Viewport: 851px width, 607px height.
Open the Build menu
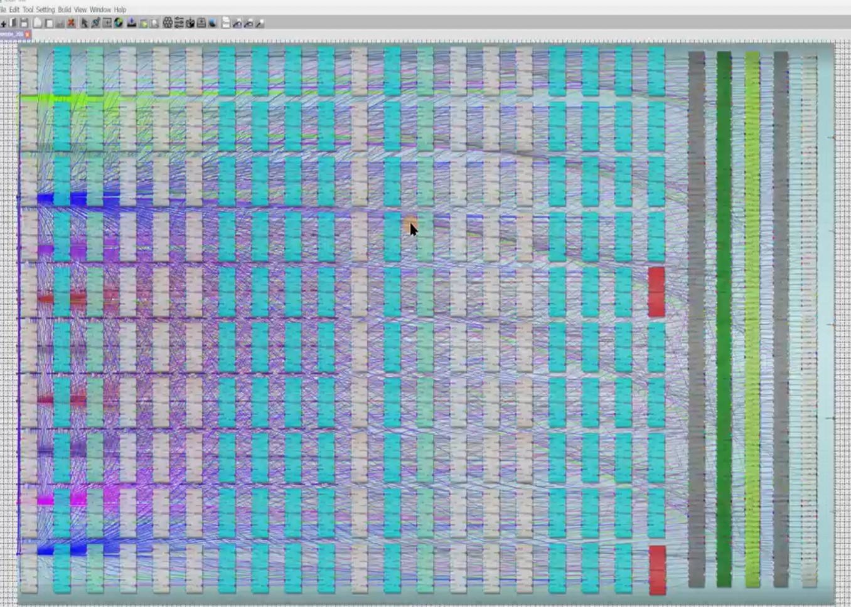tap(65, 10)
